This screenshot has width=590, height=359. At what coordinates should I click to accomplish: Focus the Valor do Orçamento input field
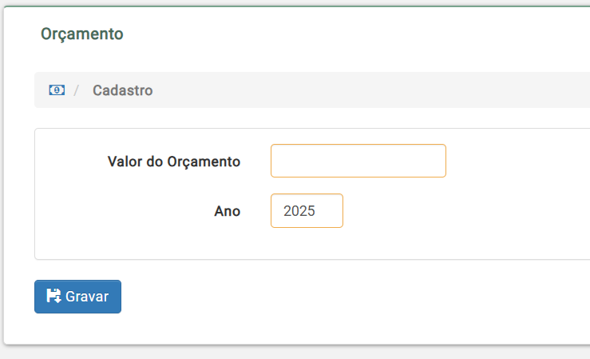pyautogui.click(x=358, y=161)
